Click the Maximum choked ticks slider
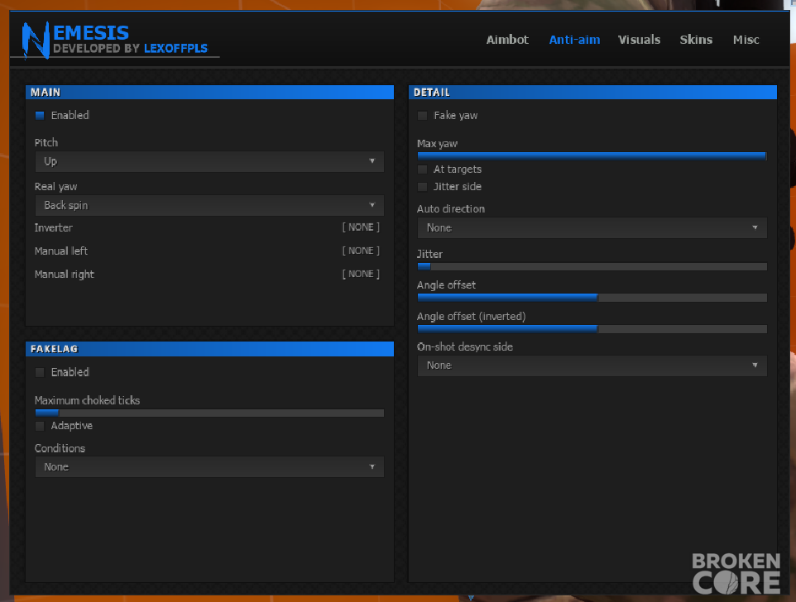The width and height of the screenshot is (796, 602). click(x=209, y=413)
